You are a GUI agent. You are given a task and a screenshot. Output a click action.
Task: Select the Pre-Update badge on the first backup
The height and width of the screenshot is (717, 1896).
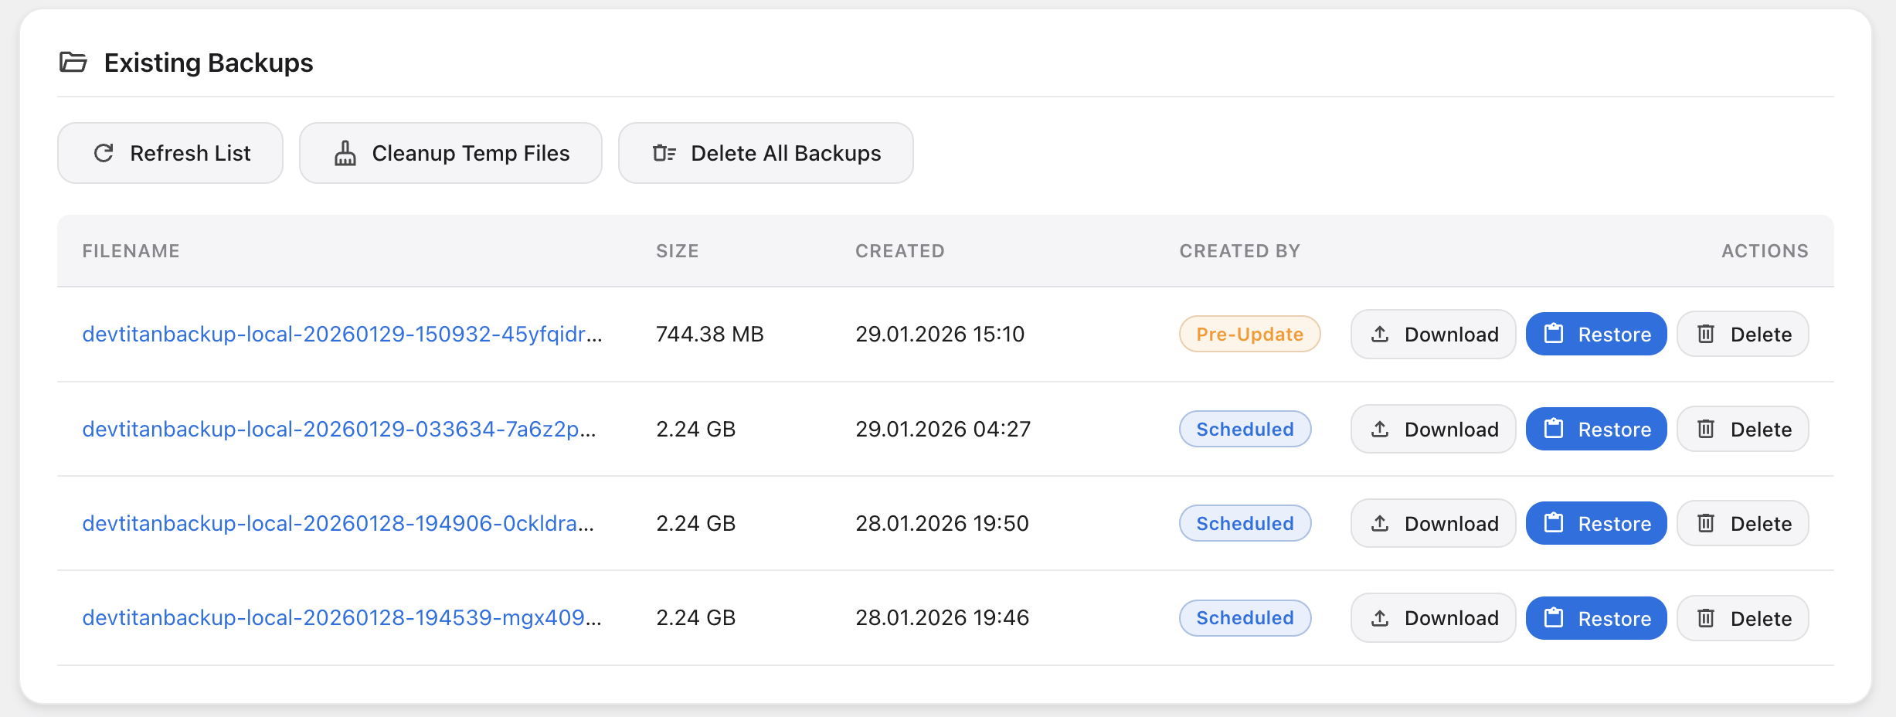[1249, 334]
